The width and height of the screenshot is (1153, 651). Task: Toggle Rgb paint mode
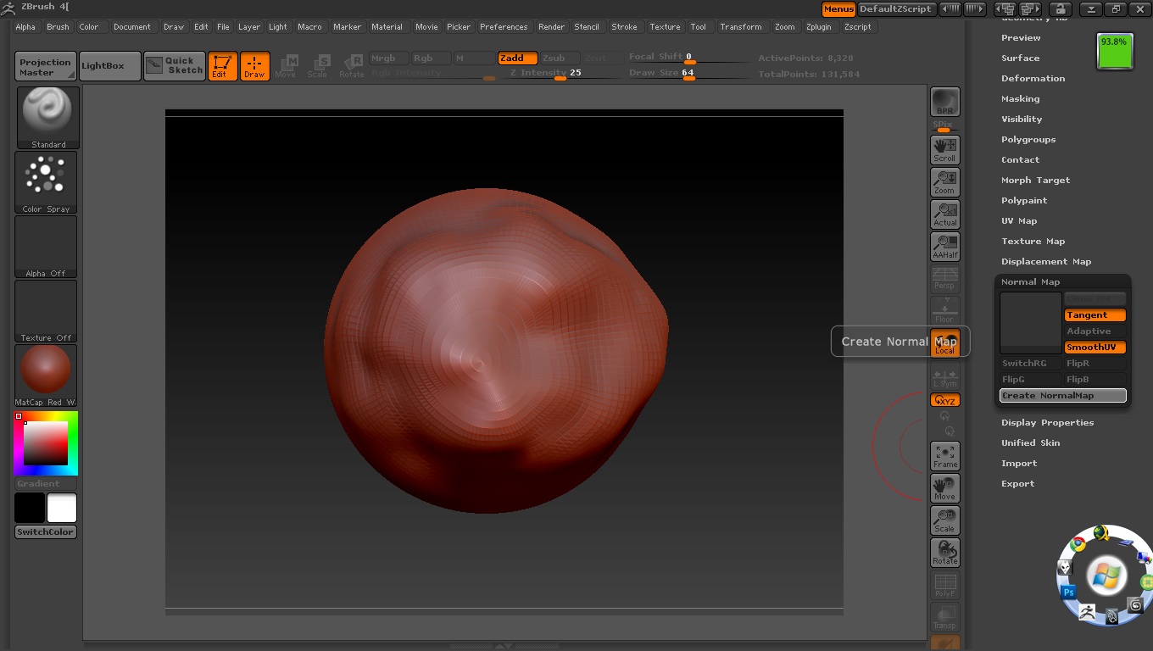(431, 58)
